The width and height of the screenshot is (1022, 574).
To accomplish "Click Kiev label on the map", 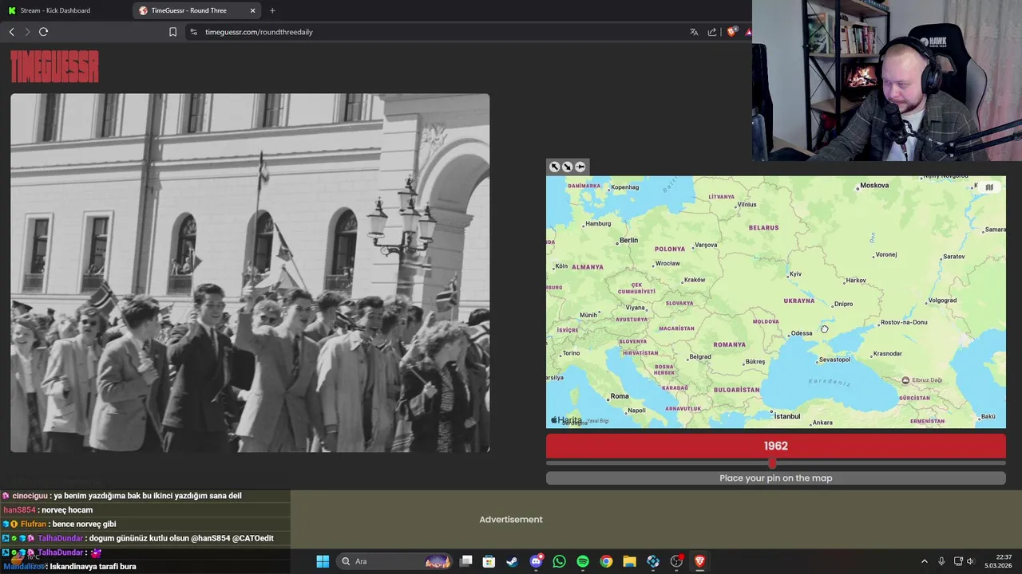I will click(794, 274).
